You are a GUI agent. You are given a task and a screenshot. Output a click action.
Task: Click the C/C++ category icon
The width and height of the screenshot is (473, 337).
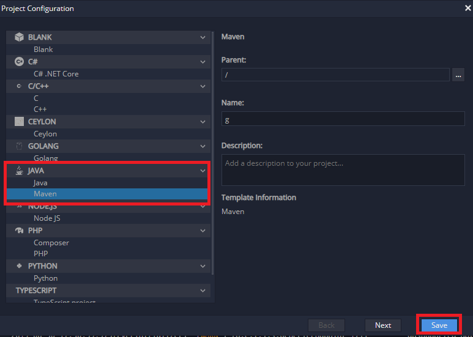(19, 86)
